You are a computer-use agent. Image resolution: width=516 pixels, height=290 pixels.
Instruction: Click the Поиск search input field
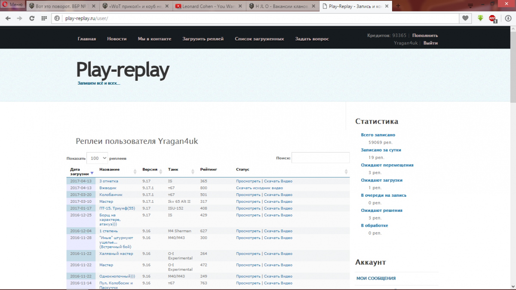[x=320, y=158]
